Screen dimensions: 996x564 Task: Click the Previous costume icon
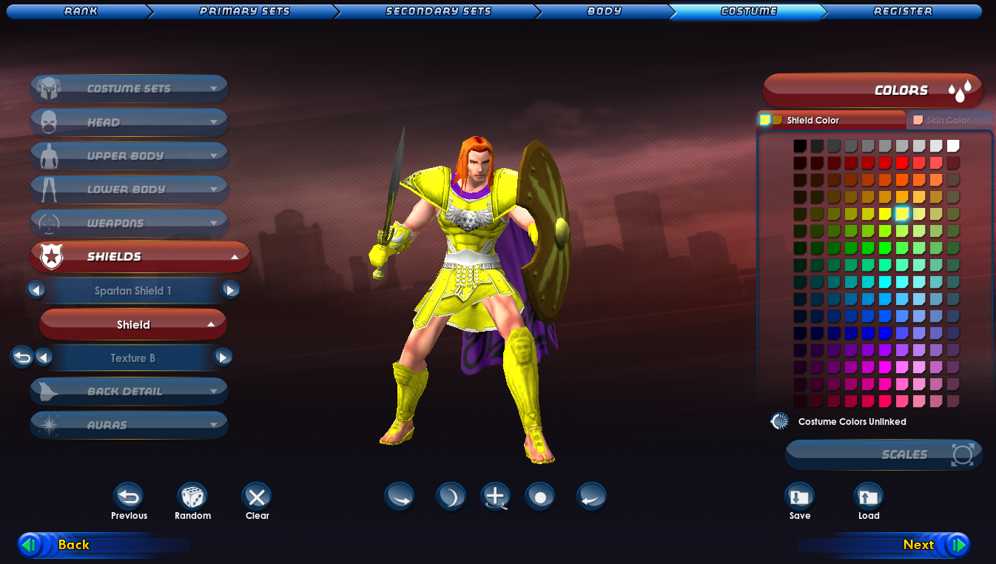click(129, 497)
